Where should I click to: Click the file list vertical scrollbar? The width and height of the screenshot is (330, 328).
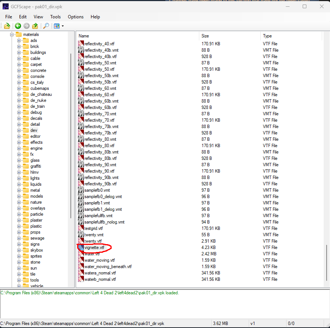(327, 262)
